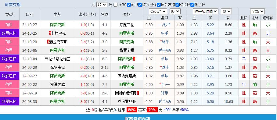The image size is (277, 120).
Task: Click the red card badge on the 24-10-04 阿贾克斯
Action: (x=134, y=59)
